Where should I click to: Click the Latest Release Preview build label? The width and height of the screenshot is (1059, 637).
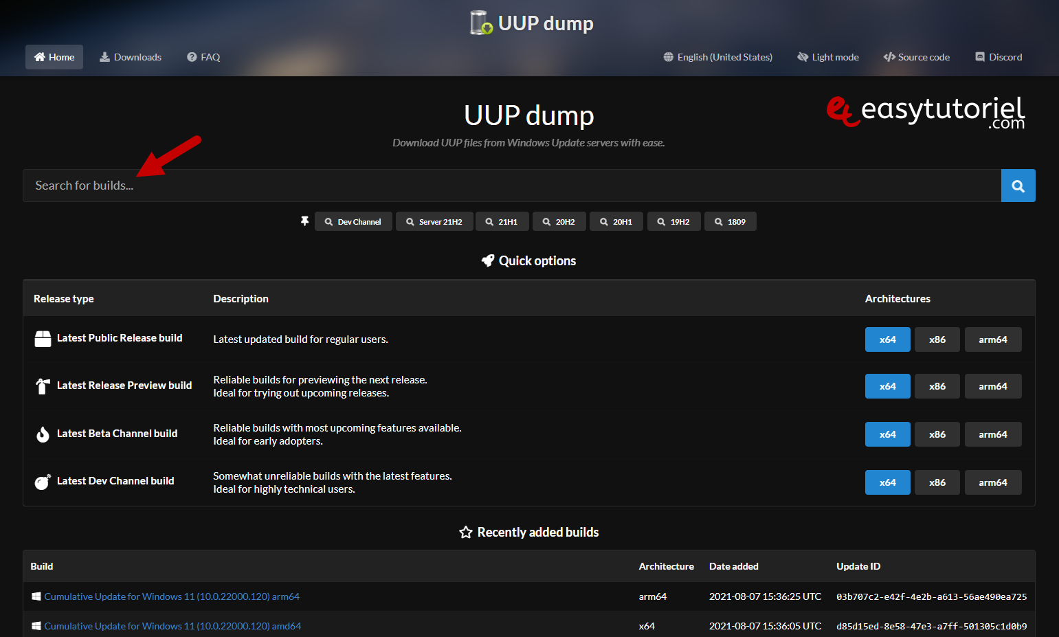click(x=124, y=385)
